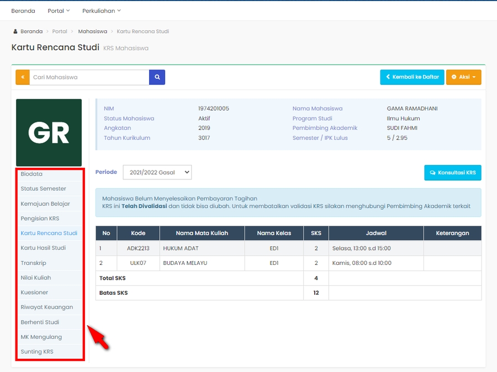
Task: Click Beranda in the top navigation
Action: [x=23, y=10]
